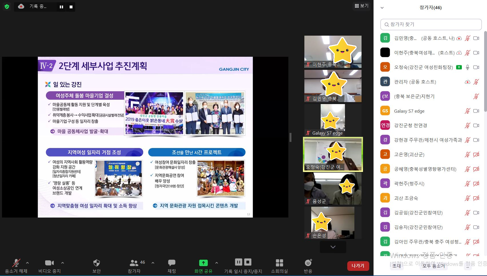The height and width of the screenshot is (276, 487).
Task: Toggle 김민영's camera status icon
Action: point(476,38)
